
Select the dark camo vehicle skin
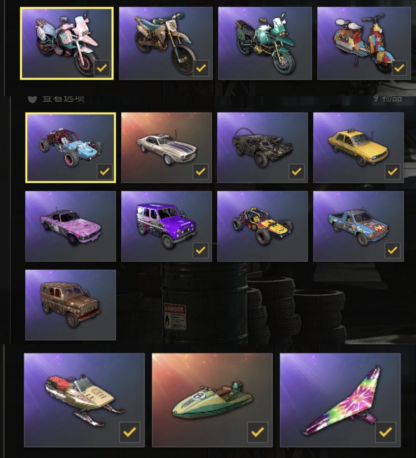click(x=262, y=148)
